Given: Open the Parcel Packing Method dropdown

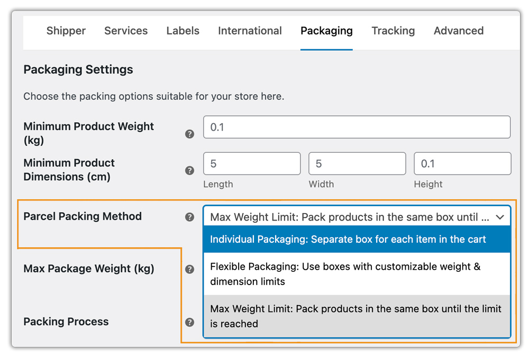Looking at the screenshot, I should coord(357,217).
